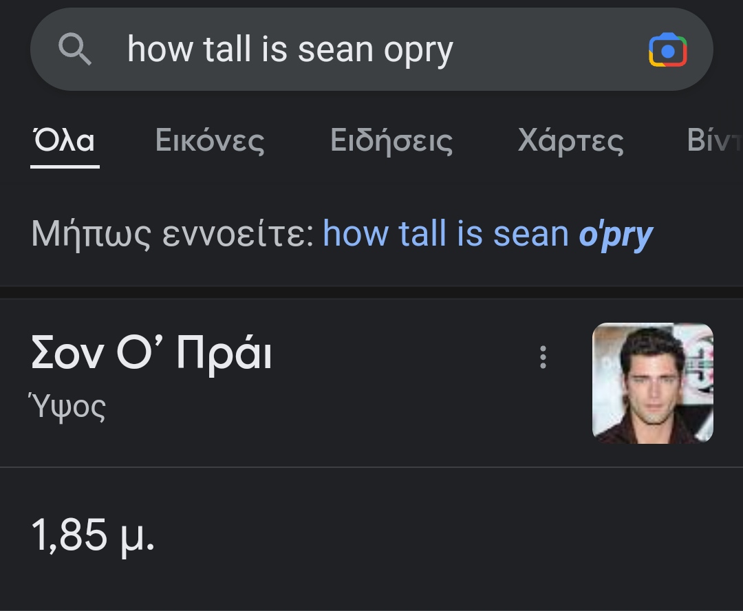Open the thumbnail photo beside Σον Ο' Πράι
The image size is (743, 611).
[x=652, y=383]
